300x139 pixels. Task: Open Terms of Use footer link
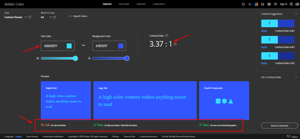[x=129, y=137]
